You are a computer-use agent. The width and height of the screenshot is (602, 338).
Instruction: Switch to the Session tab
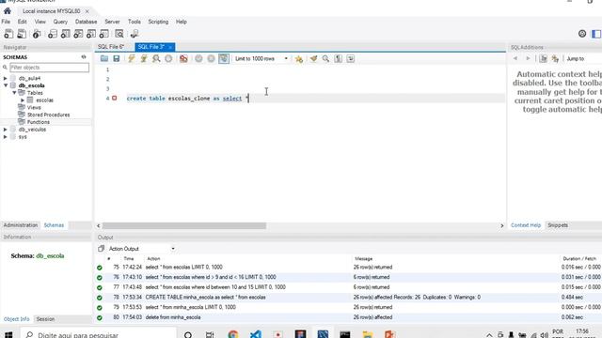point(45,319)
